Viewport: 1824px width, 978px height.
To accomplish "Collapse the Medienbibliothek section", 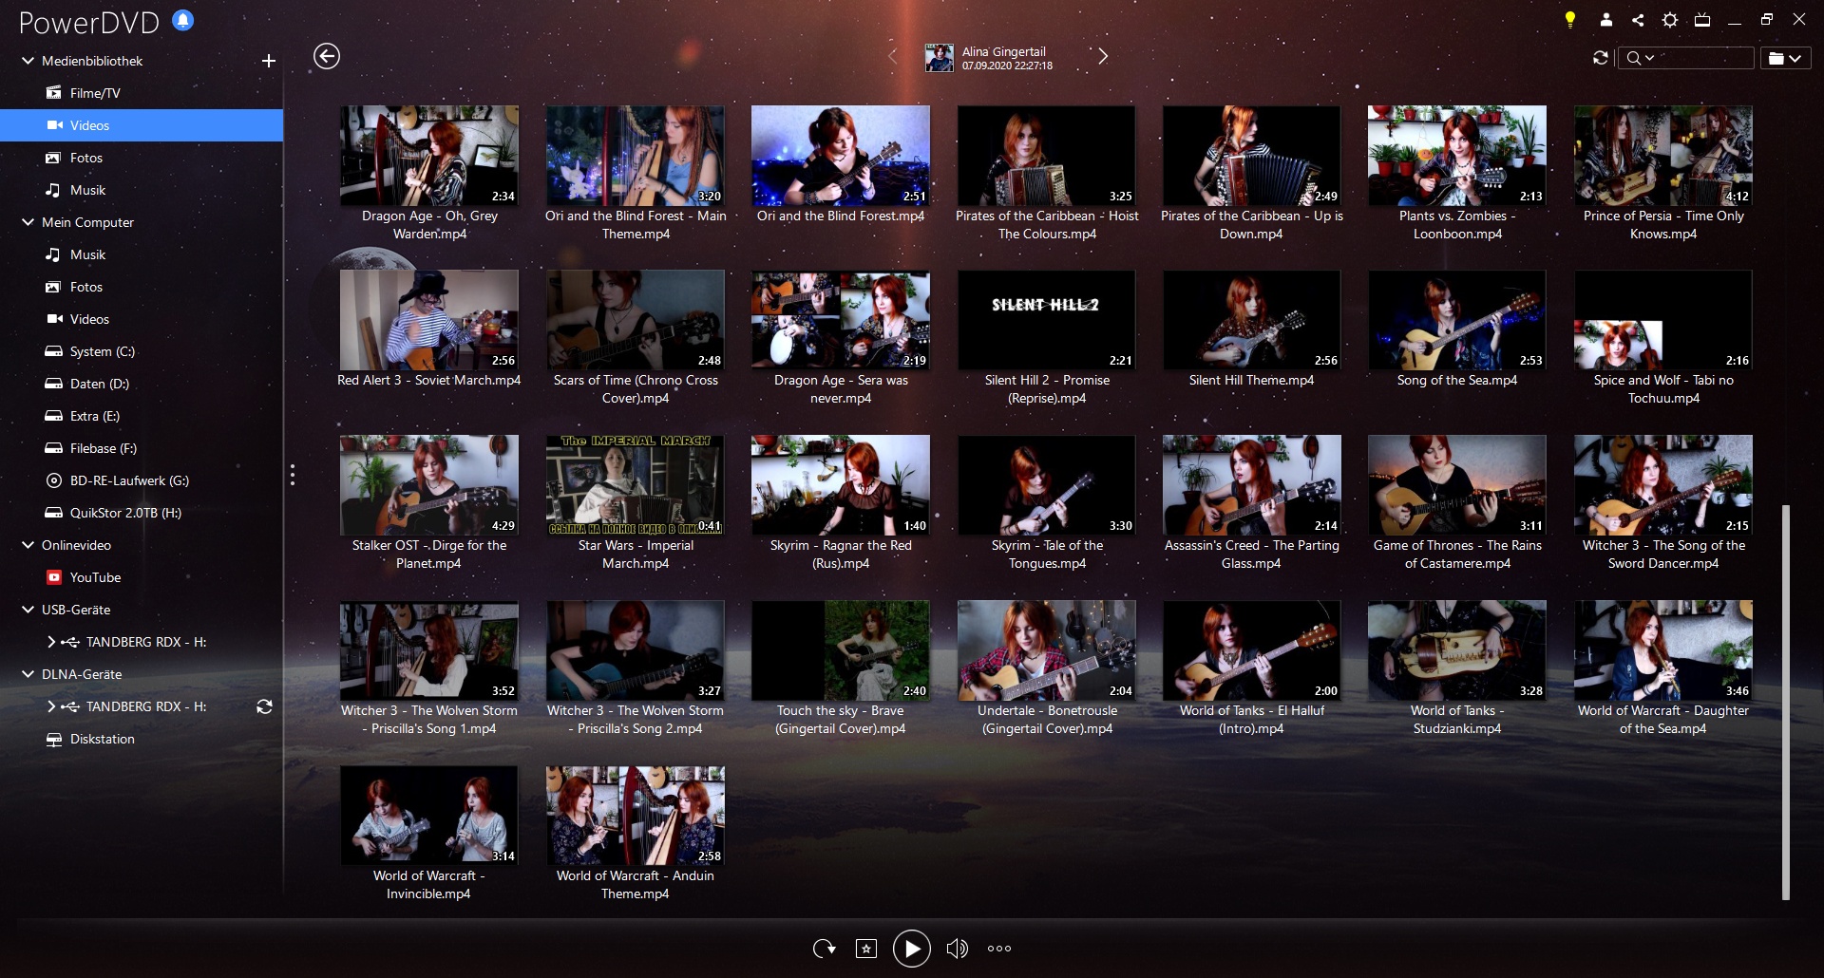I will pyautogui.click(x=28, y=61).
